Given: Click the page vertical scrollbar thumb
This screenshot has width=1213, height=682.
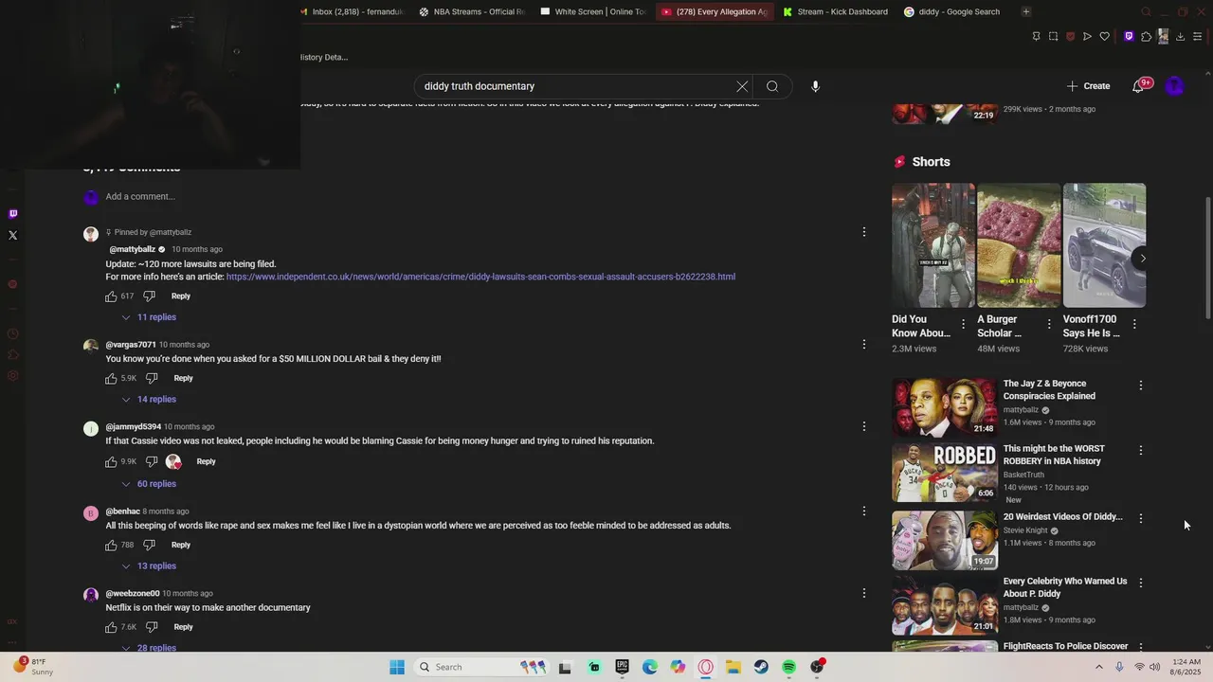Looking at the screenshot, I should pyautogui.click(x=1207, y=258).
